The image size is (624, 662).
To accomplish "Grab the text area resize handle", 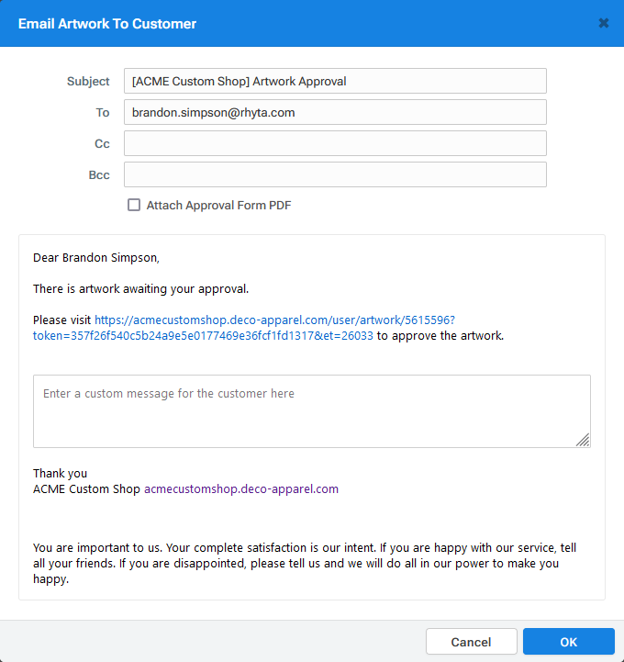I will click(x=583, y=440).
